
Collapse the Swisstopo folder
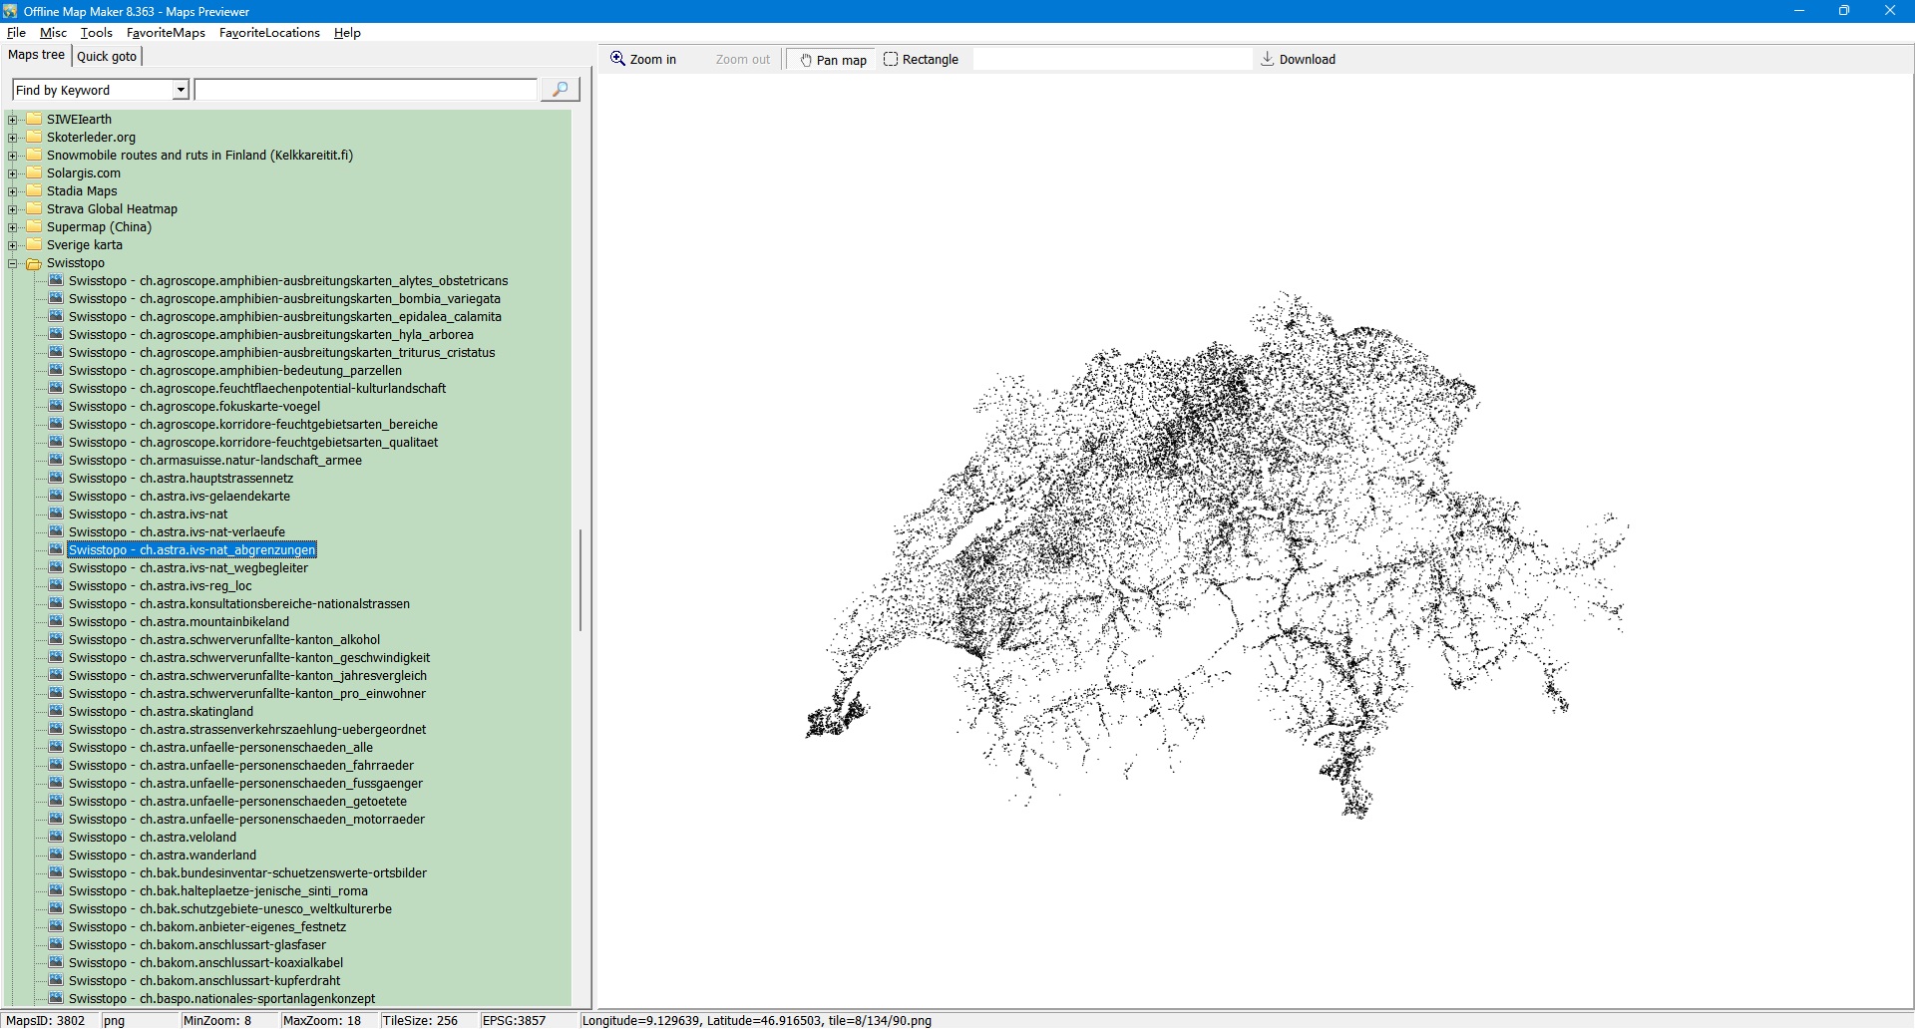[x=13, y=263]
